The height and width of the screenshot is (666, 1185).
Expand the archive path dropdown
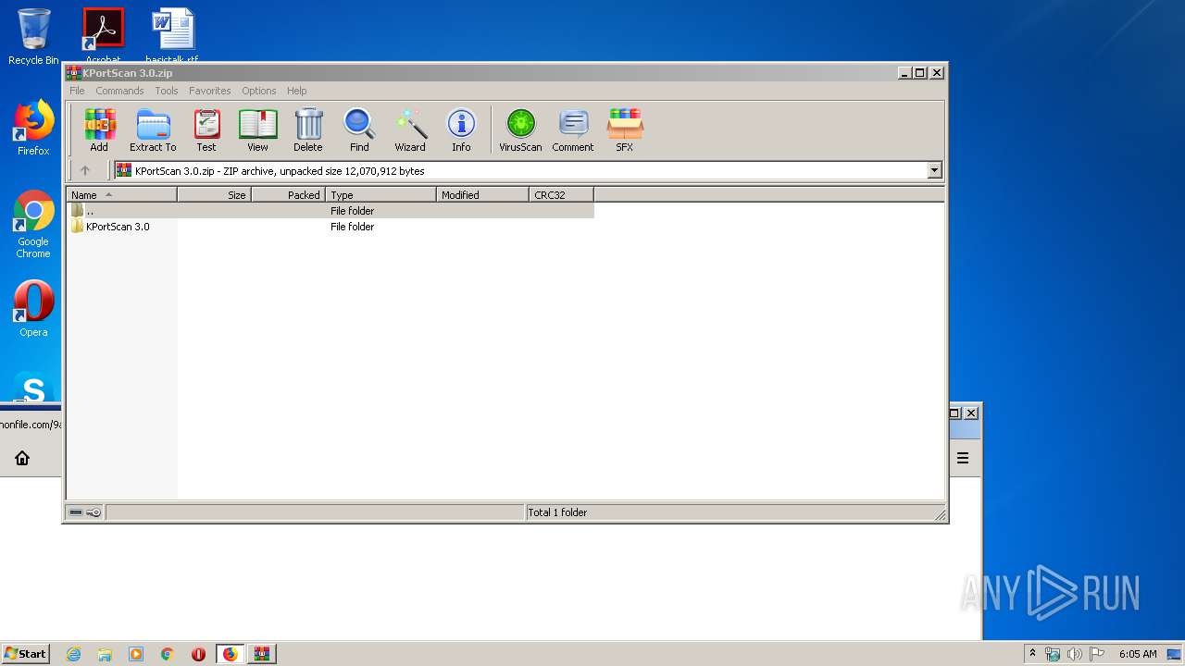[934, 170]
